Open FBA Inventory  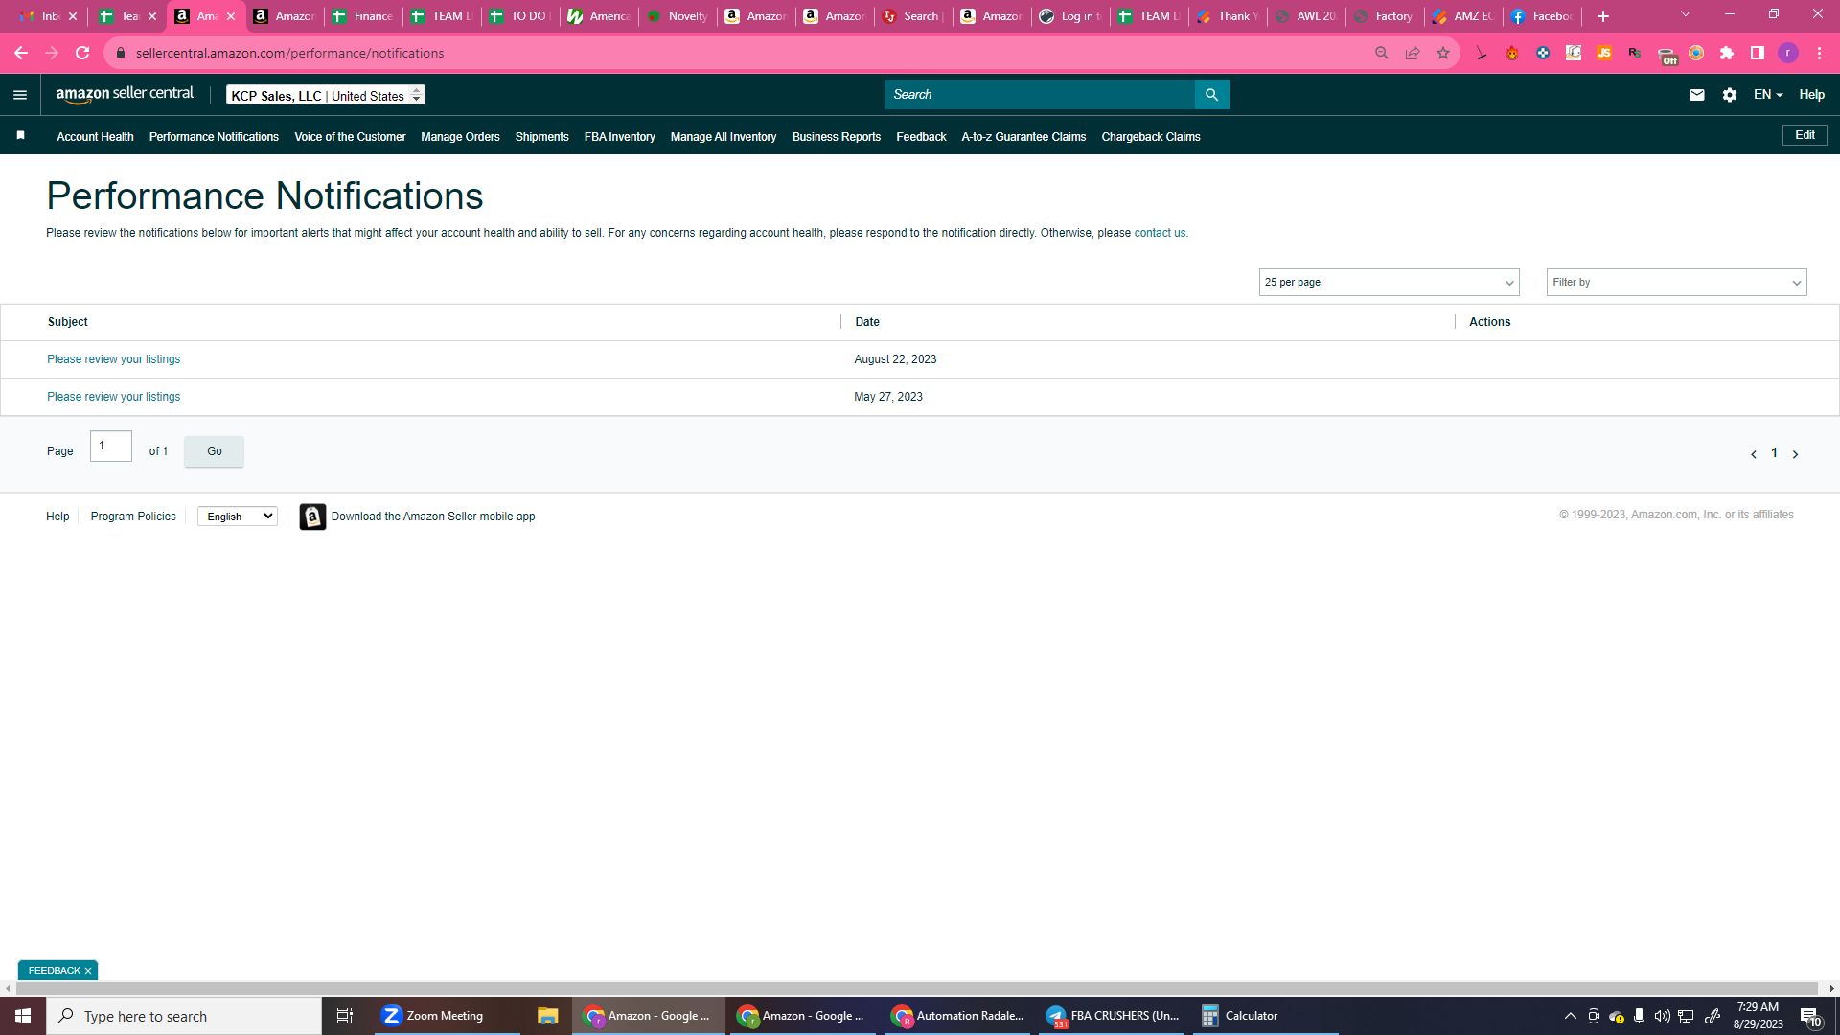[x=619, y=137]
